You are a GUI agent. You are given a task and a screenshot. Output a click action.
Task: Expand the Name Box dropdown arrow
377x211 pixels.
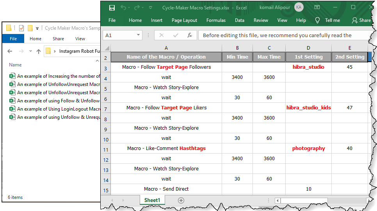tap(138, 35)
